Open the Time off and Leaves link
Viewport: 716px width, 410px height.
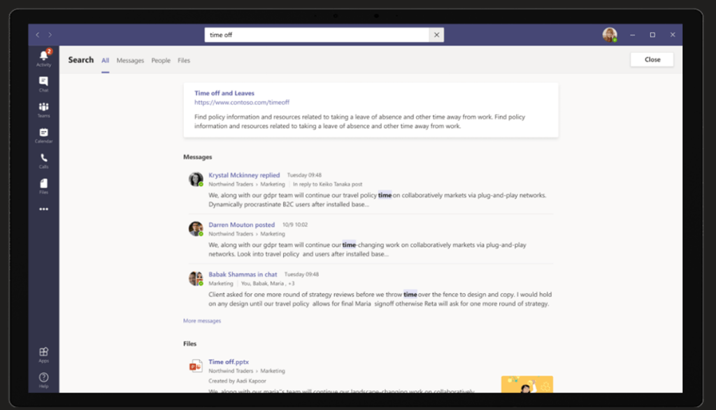[224, 93]
